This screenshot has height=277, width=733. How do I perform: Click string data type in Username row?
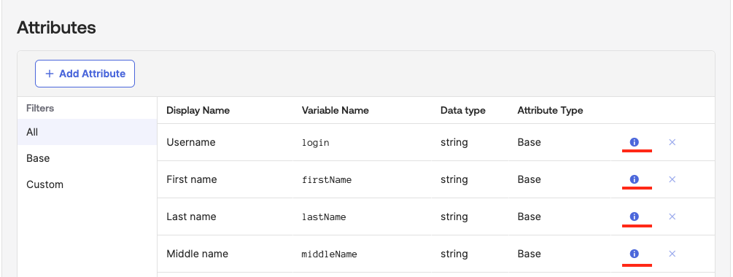click(x=454, y=142)
